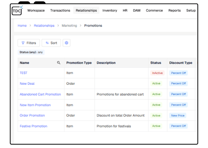Click Active status in Festive Promotion row

156,126
